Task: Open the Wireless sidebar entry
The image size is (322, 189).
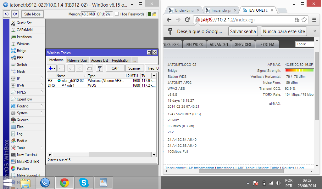Action: click(x=23, y=44)
